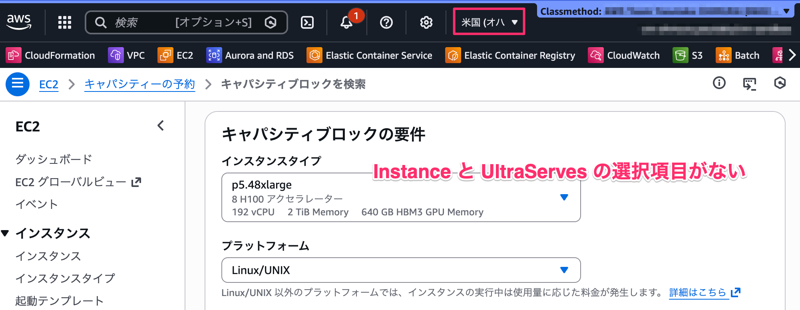Open CloudWatch shortcut
The height and width of the screenshot is (310, 800).
tap(624, 55)
